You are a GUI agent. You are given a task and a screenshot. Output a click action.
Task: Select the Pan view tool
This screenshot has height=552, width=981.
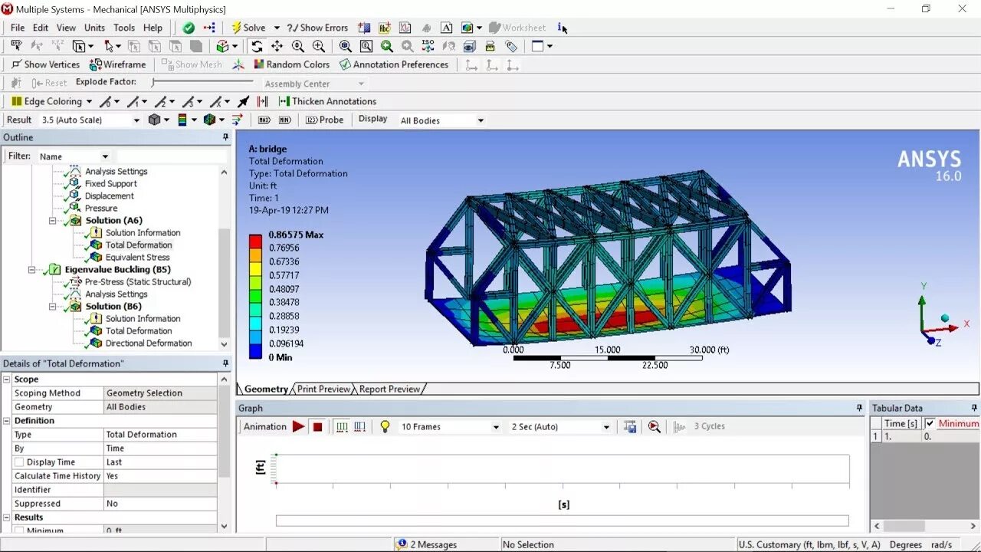coord(277,46)
